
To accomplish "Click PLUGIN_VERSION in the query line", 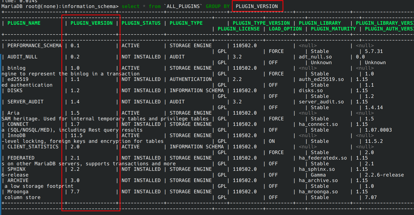I will click(x=257, y=6).
